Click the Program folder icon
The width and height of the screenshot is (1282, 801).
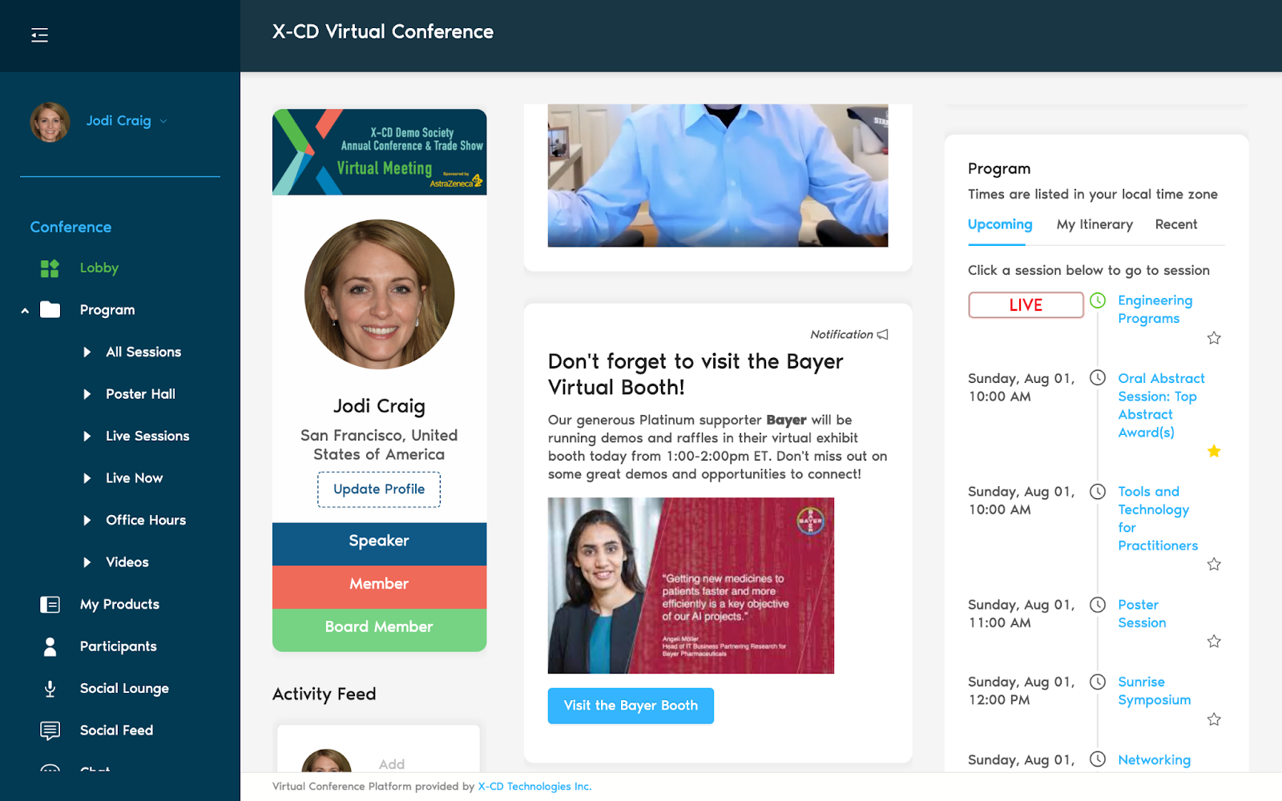point(50,310)
